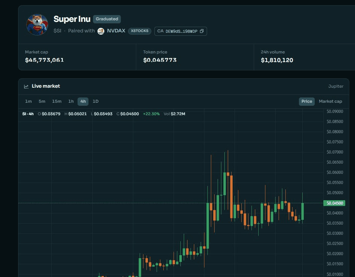Show the Price chart view
Screen dimensions: 355x277
point(306,101)
